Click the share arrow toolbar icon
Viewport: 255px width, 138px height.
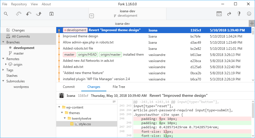229,14
